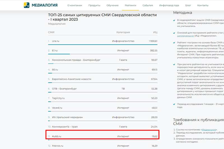The height and width of the screenshot is (149, 224).
Task: Click the E1.ru citation progress bar
Action: pos(59,54)
